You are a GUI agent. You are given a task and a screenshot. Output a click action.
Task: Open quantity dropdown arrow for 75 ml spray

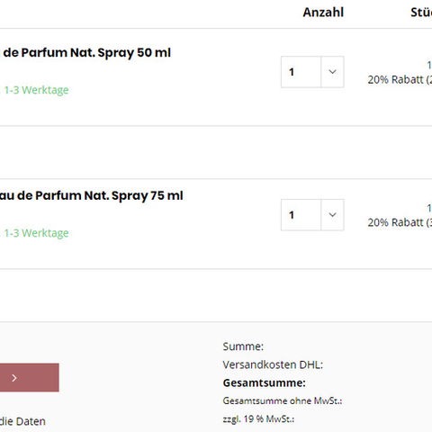332,215
